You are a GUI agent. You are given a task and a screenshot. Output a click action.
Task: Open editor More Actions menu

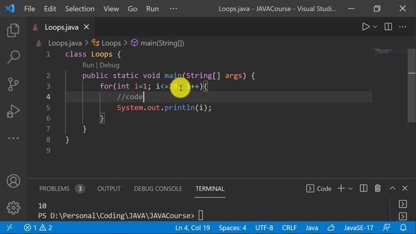click(x=402, y=27)
